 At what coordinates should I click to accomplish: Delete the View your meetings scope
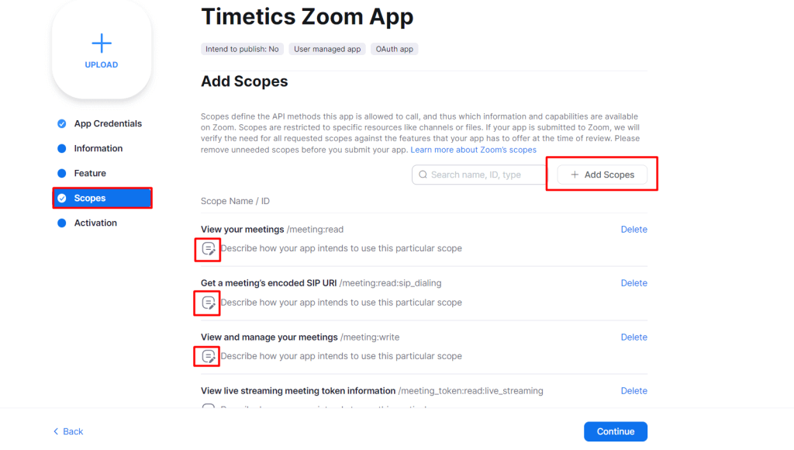(x=634, y=230)
